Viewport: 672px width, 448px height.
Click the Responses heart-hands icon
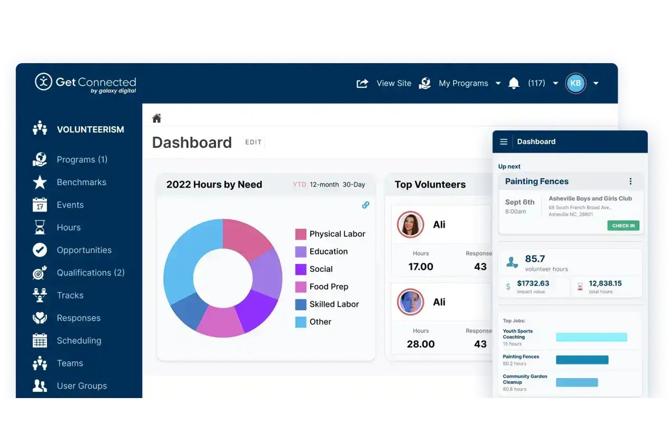tap(40, 318)
